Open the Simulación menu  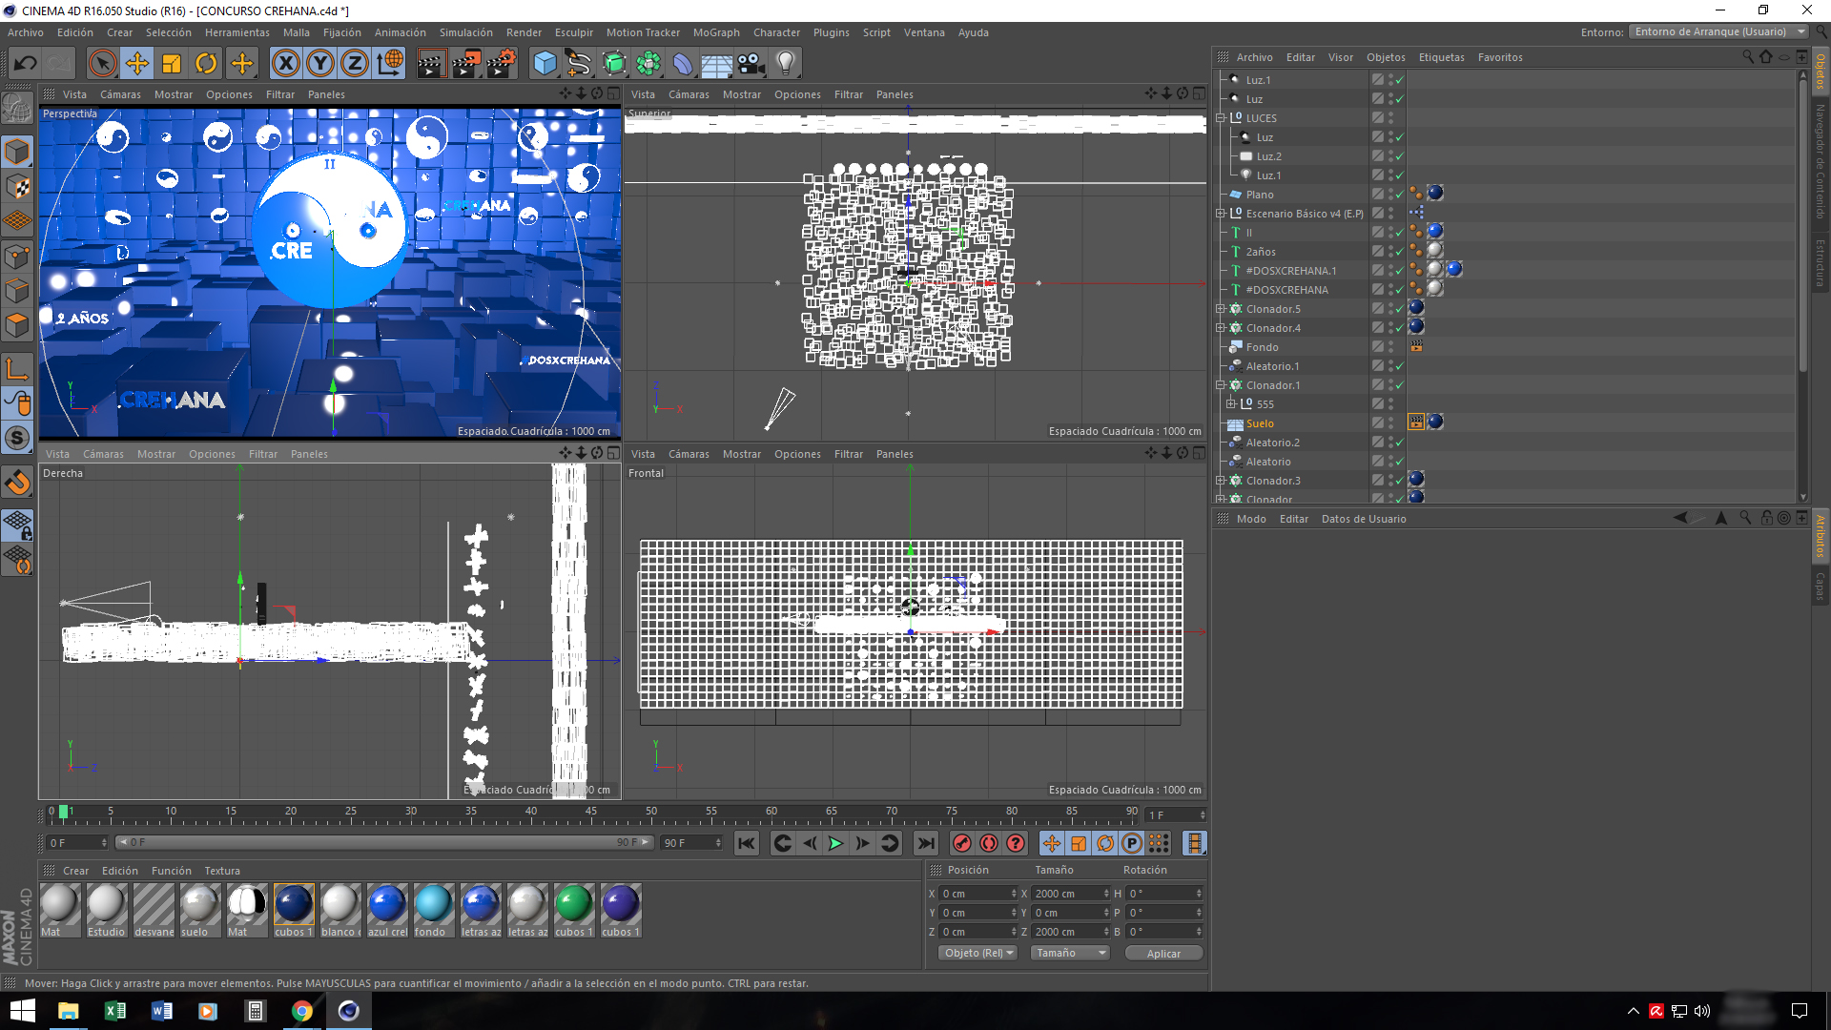tap(465, 32)
